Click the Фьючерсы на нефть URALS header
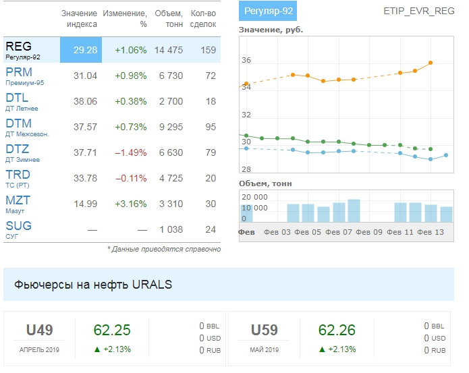 pos(93,285)
